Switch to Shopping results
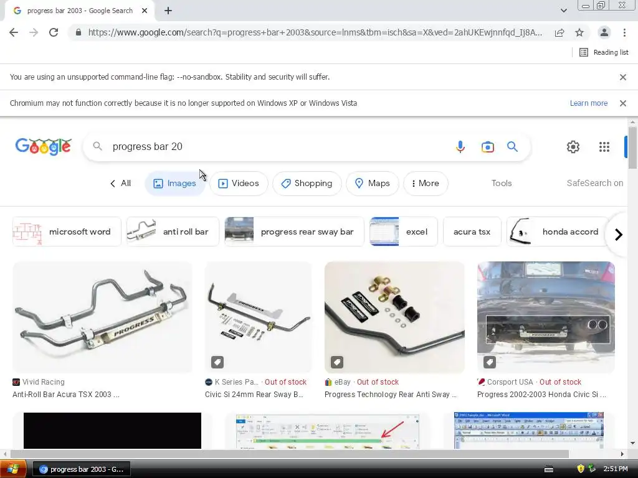 (x=307, y=184)
